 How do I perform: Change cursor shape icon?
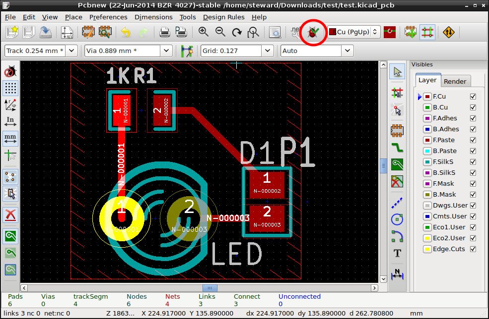tap(10, 156)
